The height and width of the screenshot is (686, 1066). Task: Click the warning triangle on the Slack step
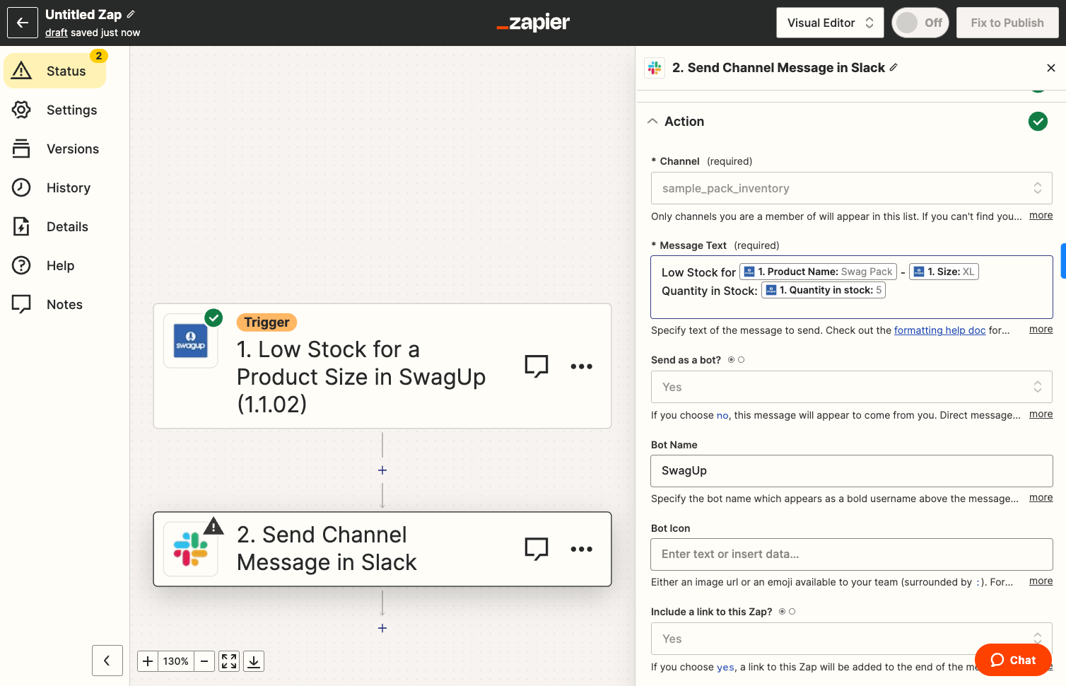(213, 526)
